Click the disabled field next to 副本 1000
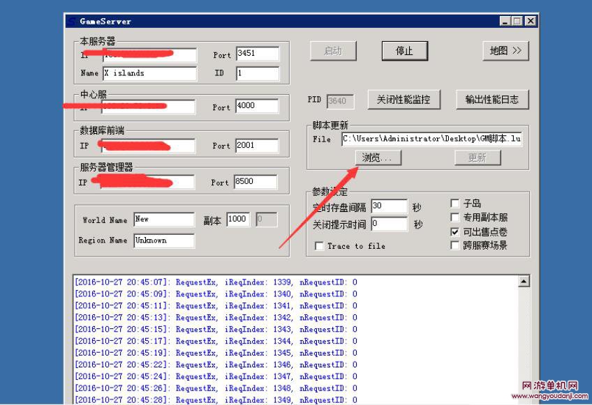This screenshot has width=592, height=405. click(x=267, y=220)
